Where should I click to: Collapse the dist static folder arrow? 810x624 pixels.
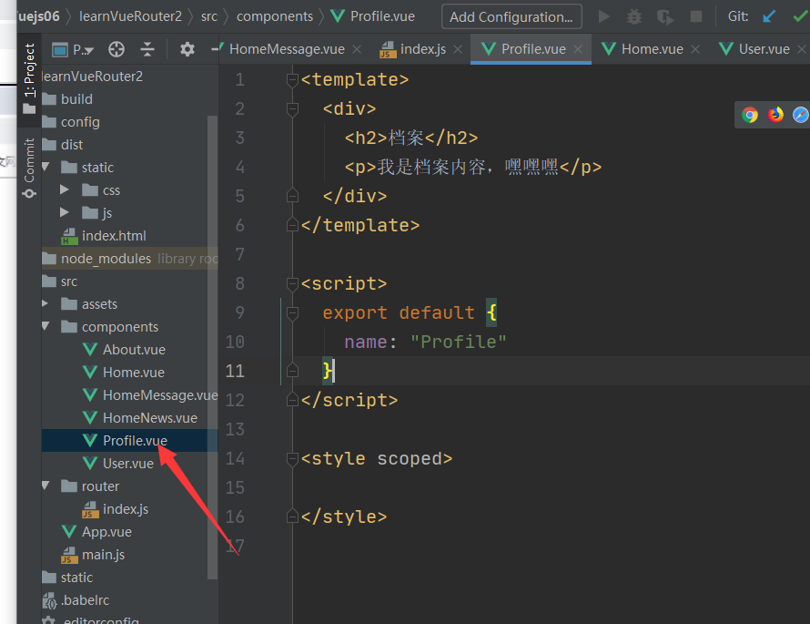[46, 167]
